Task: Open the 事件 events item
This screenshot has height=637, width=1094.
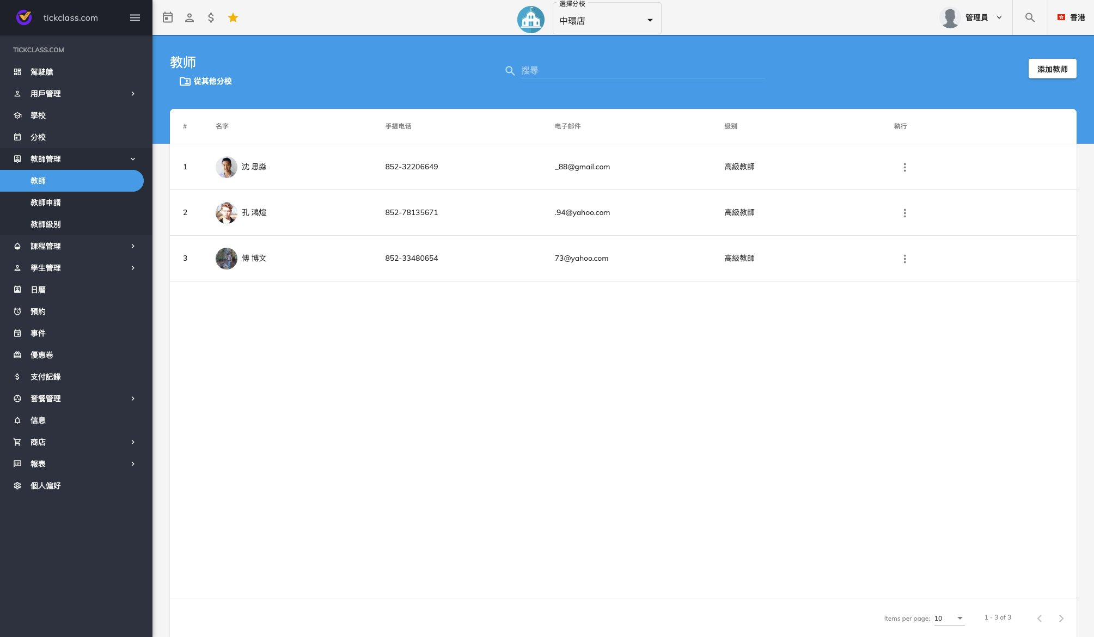Action: [x=76, y=333]
